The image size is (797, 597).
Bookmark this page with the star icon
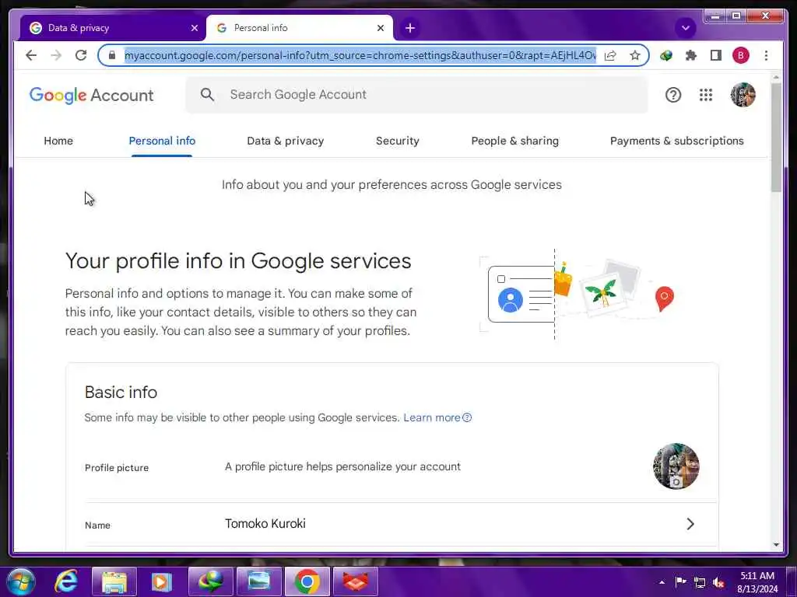[635, 55]
